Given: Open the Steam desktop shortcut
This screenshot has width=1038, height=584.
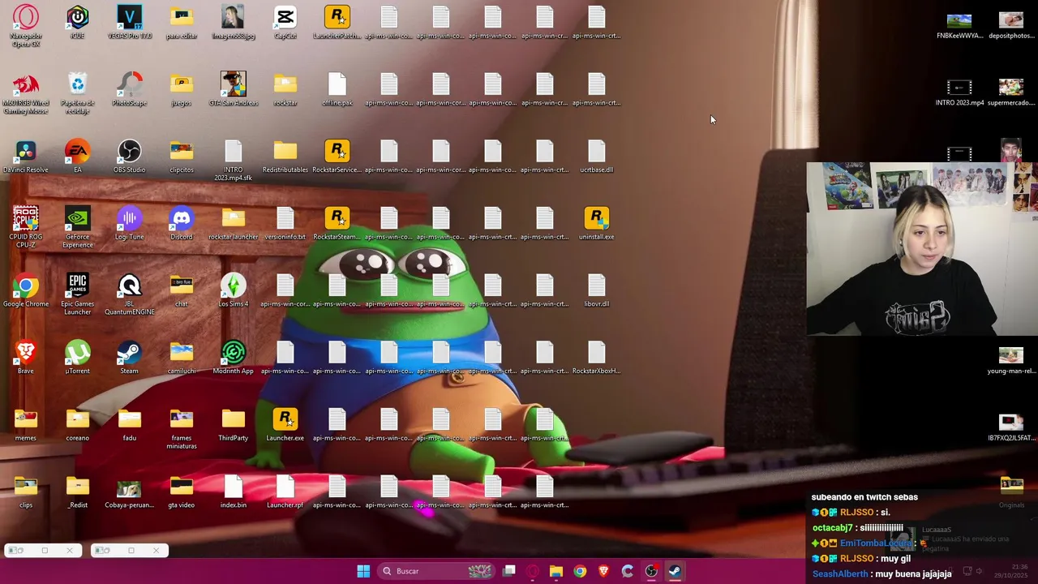Looking at the screenshot, I should [x=130, y=357].
